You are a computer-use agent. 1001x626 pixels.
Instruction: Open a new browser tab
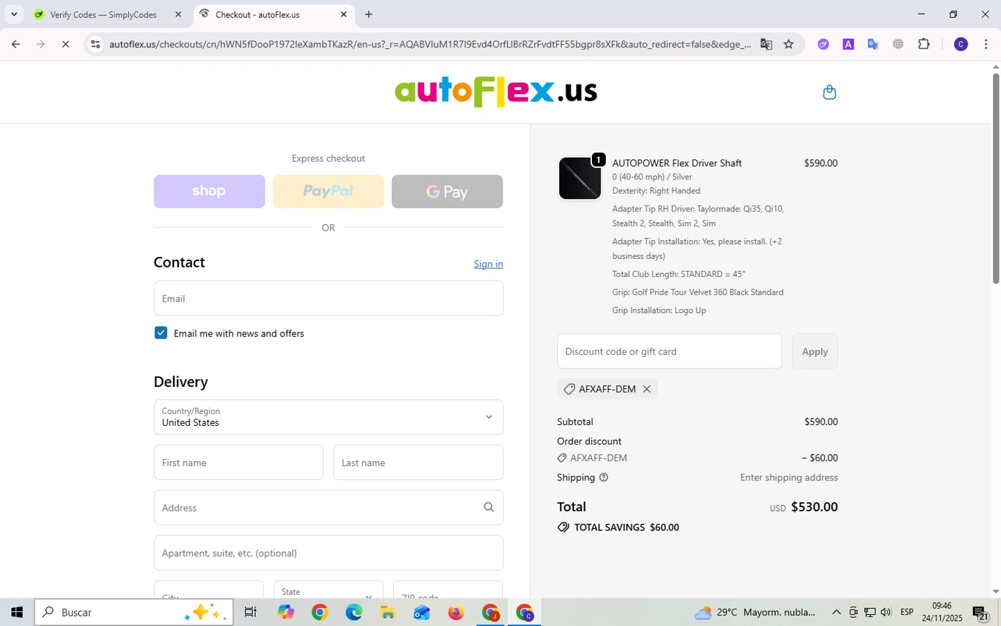click(368, 14)
